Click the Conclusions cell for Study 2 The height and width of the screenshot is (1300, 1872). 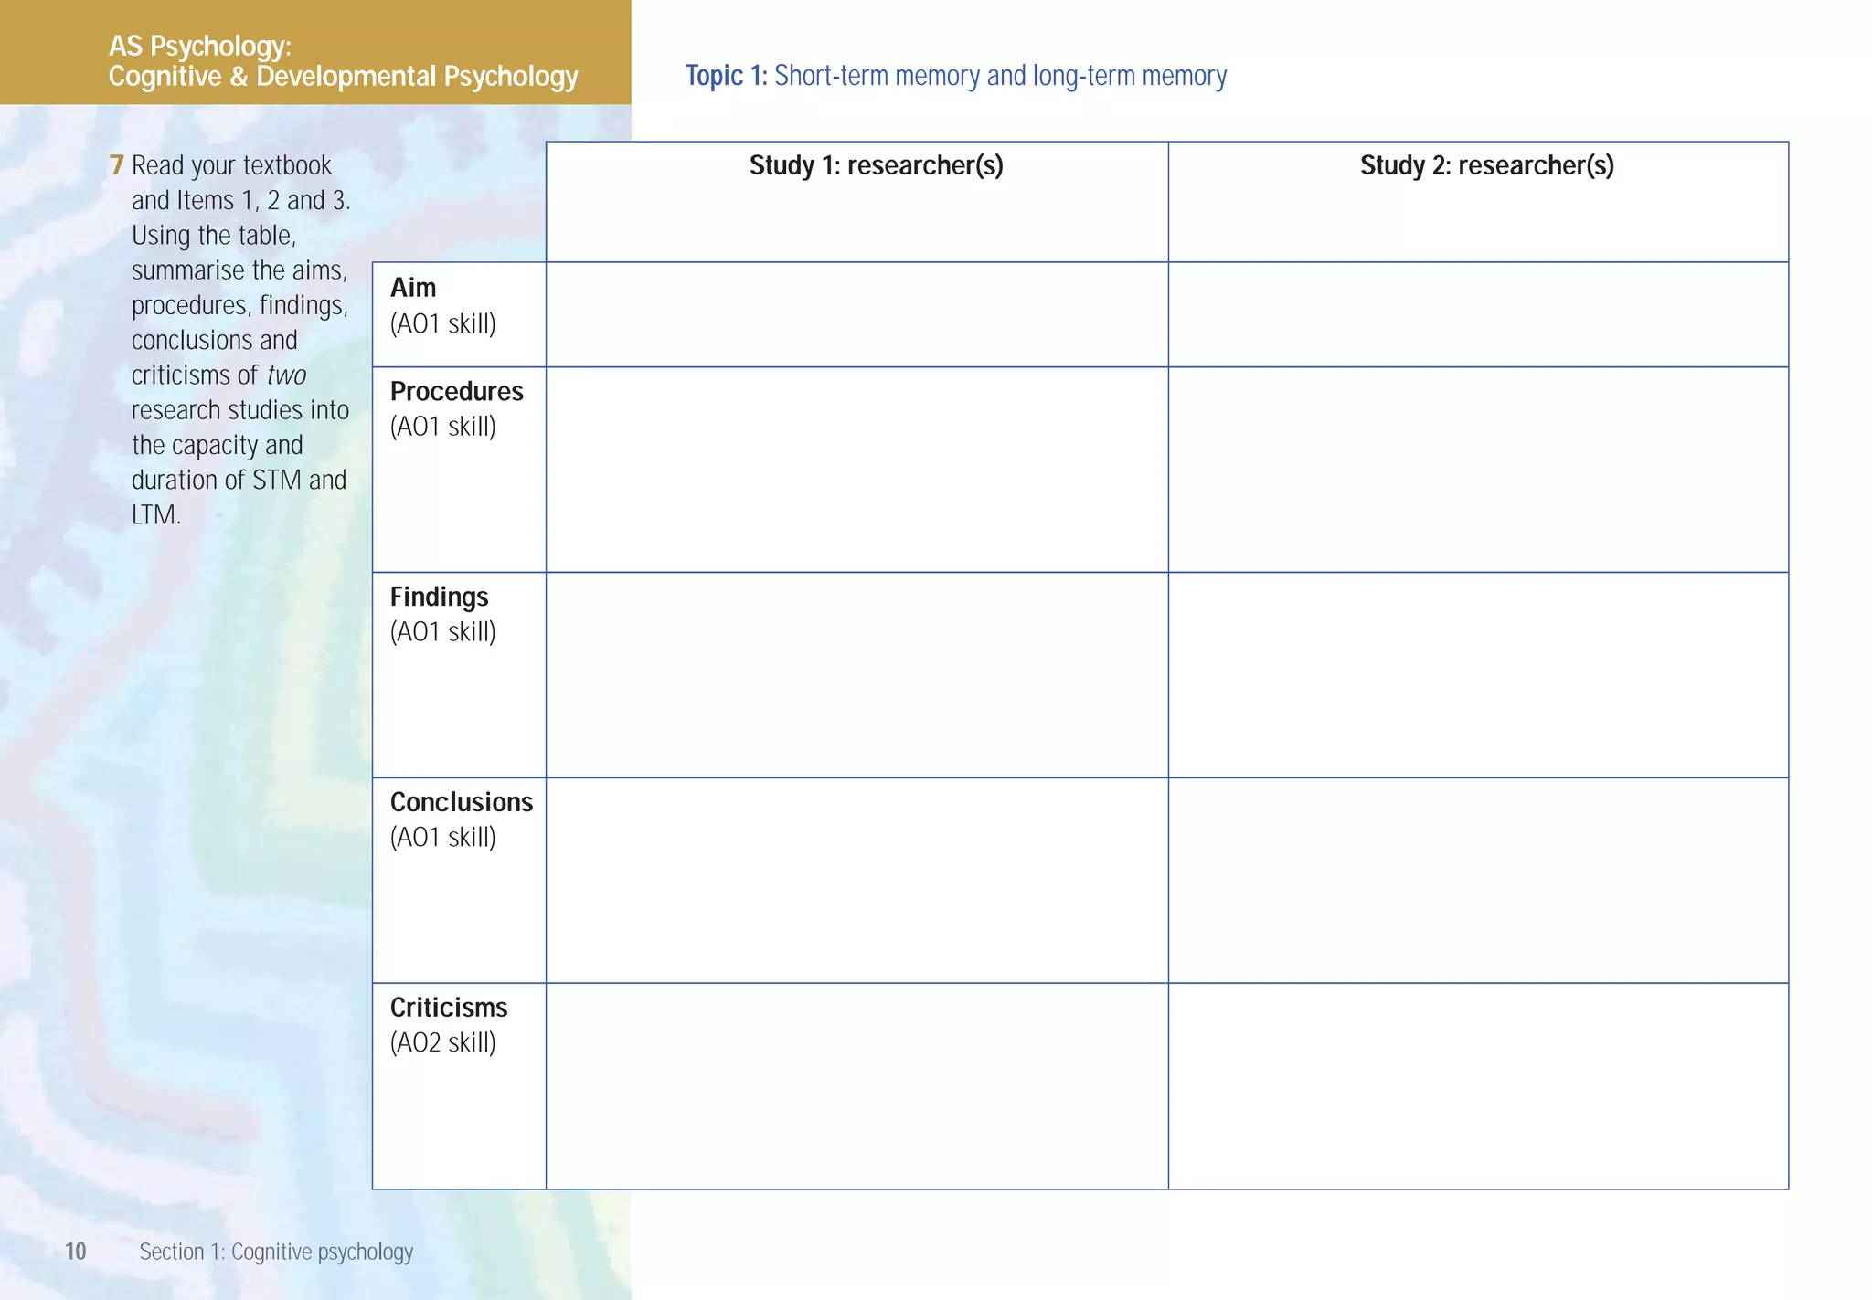(1478, 881)
